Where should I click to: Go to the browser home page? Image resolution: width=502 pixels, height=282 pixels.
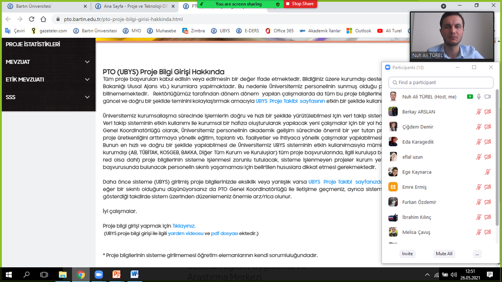click(x=43, y=19)
